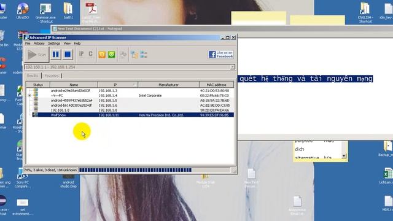The width and height of the screenshot is (393, 221).
Task: Click the Notepad window title bar
Action: coord(222,29)
